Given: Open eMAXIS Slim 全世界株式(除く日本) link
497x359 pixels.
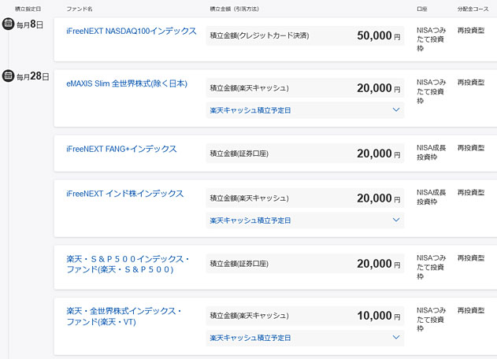Looking at the screenshot, I should (x=127, y=83).
